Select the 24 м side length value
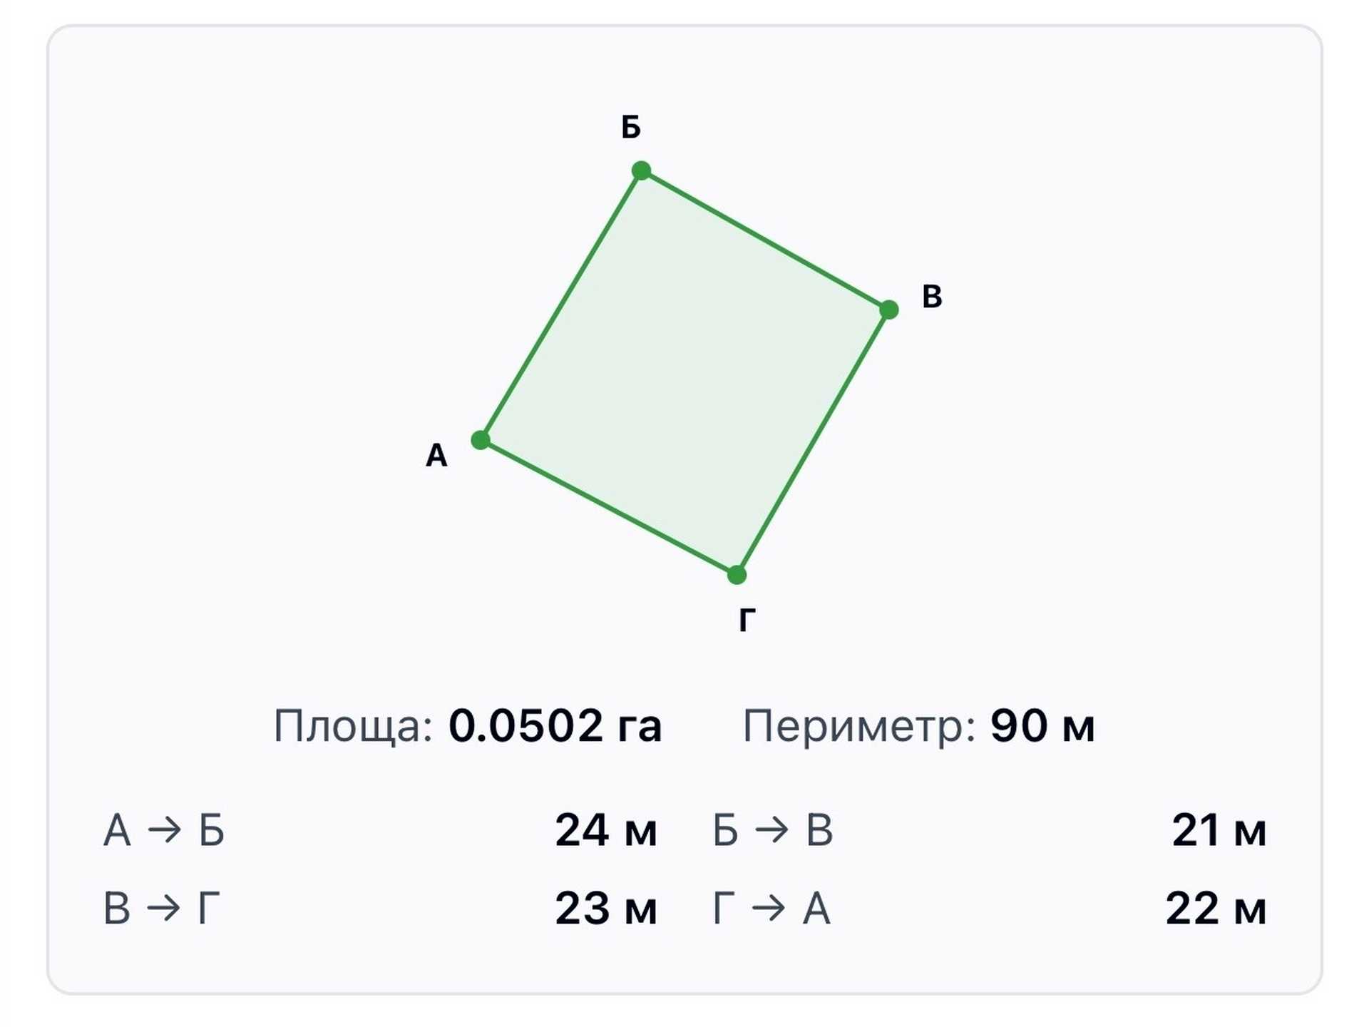1369x1027 pixels. click(606, 830)
